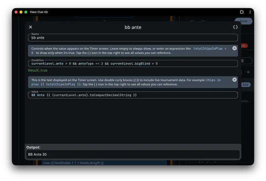Open the three-dot menu in title bar

[x=250, y=12]
